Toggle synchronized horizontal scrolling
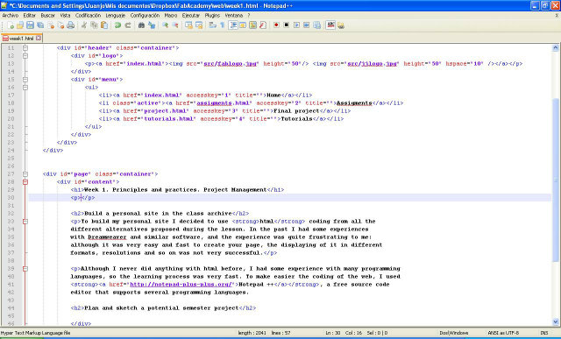Screen dimensions: 561x339 click(199, 25)
